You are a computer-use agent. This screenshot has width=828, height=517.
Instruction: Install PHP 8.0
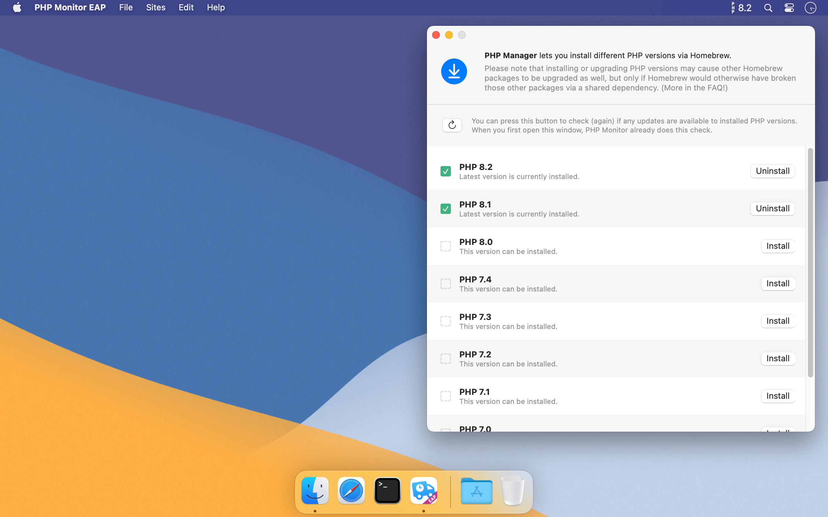pyautogui.click(x=778, y=246)
